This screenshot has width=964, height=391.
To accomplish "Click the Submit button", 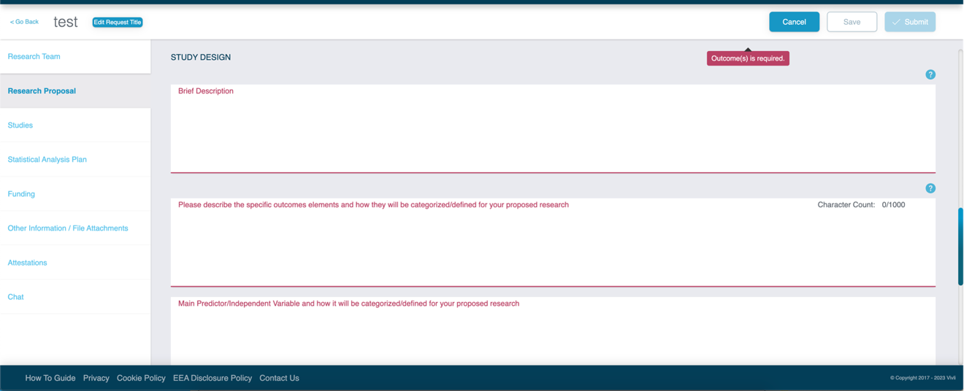I will (910, 22).
